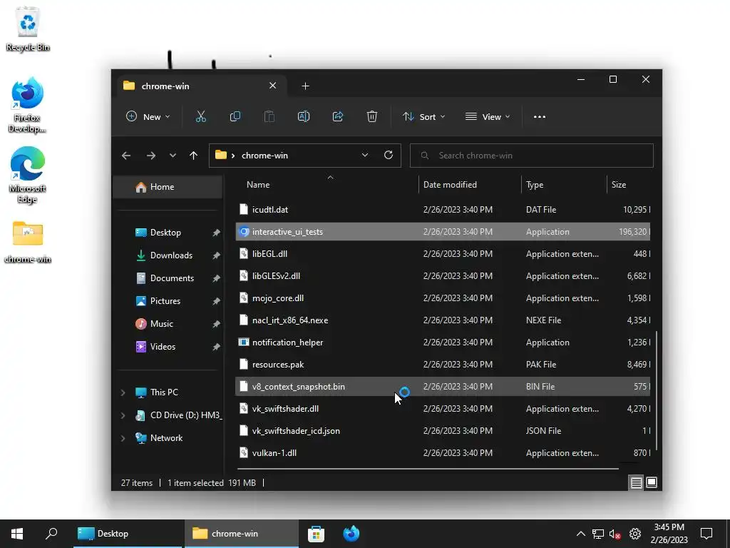This screenshot has height=548, width=730.
Task: Open Music in navigation pane
Action: [168, 324]
